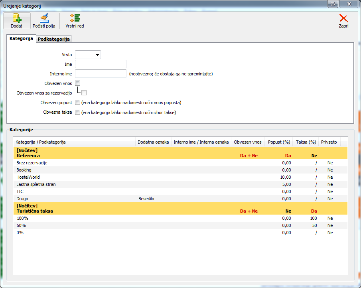
Task: Select the Kategorija tab
Action: pos(21,39)
